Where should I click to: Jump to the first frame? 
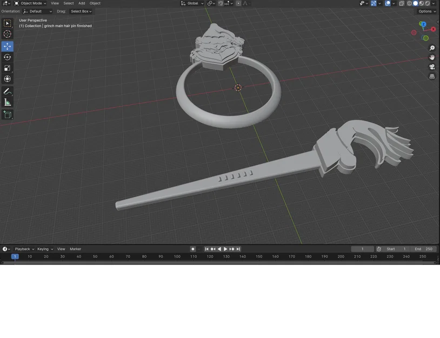coord(206,249)
